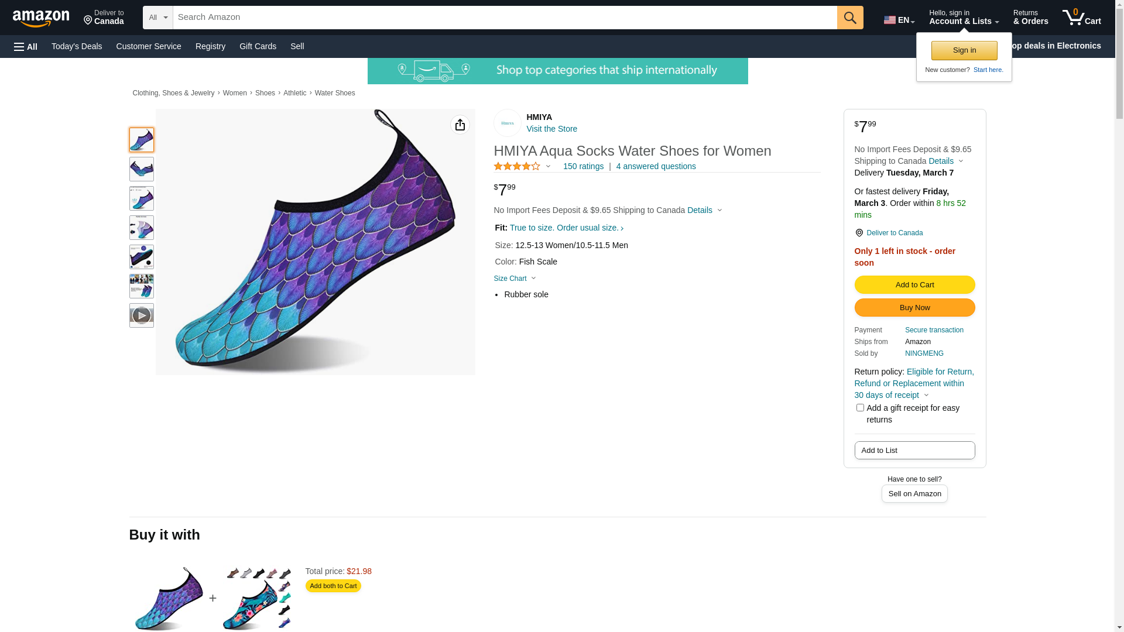Viewport: 1124px width, 632px height.
Task: Expand the Size Chart dropdown
Action: [x=515, y=279]
